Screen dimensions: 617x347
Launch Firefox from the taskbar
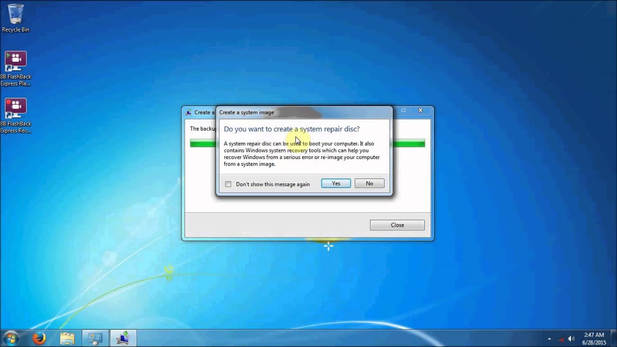39,338
